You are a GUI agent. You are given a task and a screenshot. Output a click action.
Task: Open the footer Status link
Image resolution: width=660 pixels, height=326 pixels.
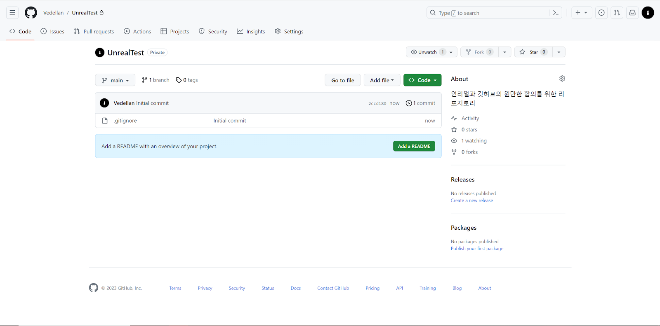click(x=268, y=288)
